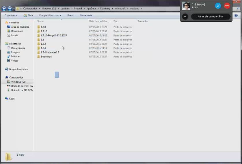Open Vídeos library in sidebar
242x164 pixels.
click(x=15, y=61)
